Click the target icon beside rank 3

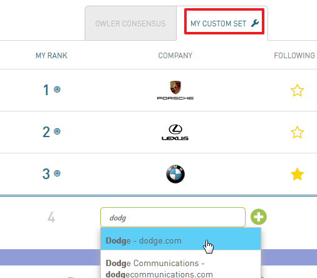pos(57,173)
